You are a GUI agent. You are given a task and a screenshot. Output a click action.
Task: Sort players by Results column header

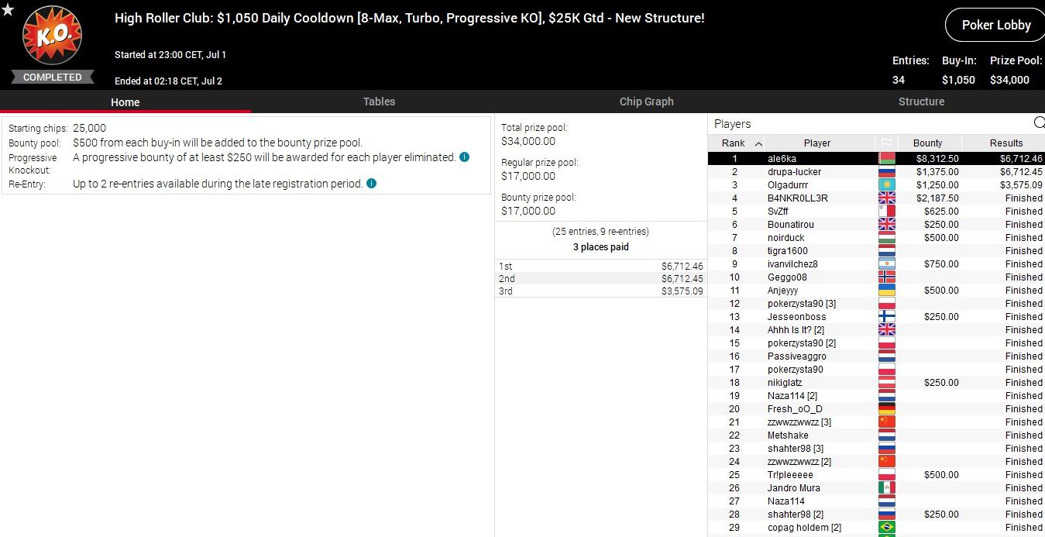point(1005,143)
